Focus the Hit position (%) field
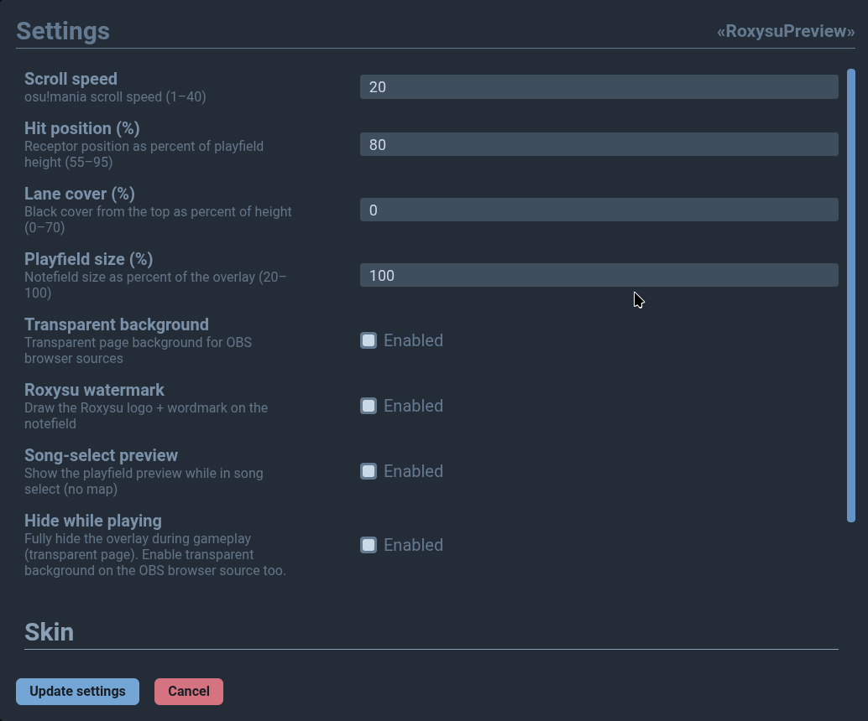868x721 pixels. 599,144
